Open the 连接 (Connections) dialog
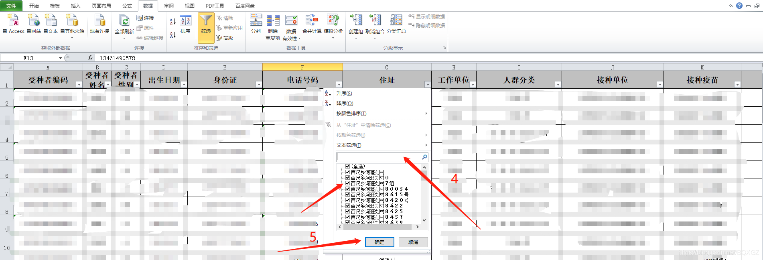 [x=145, y=18]
